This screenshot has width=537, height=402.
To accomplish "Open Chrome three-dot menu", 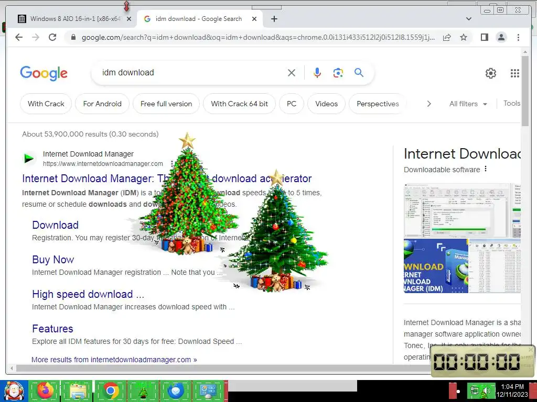I will coord(518,37).
